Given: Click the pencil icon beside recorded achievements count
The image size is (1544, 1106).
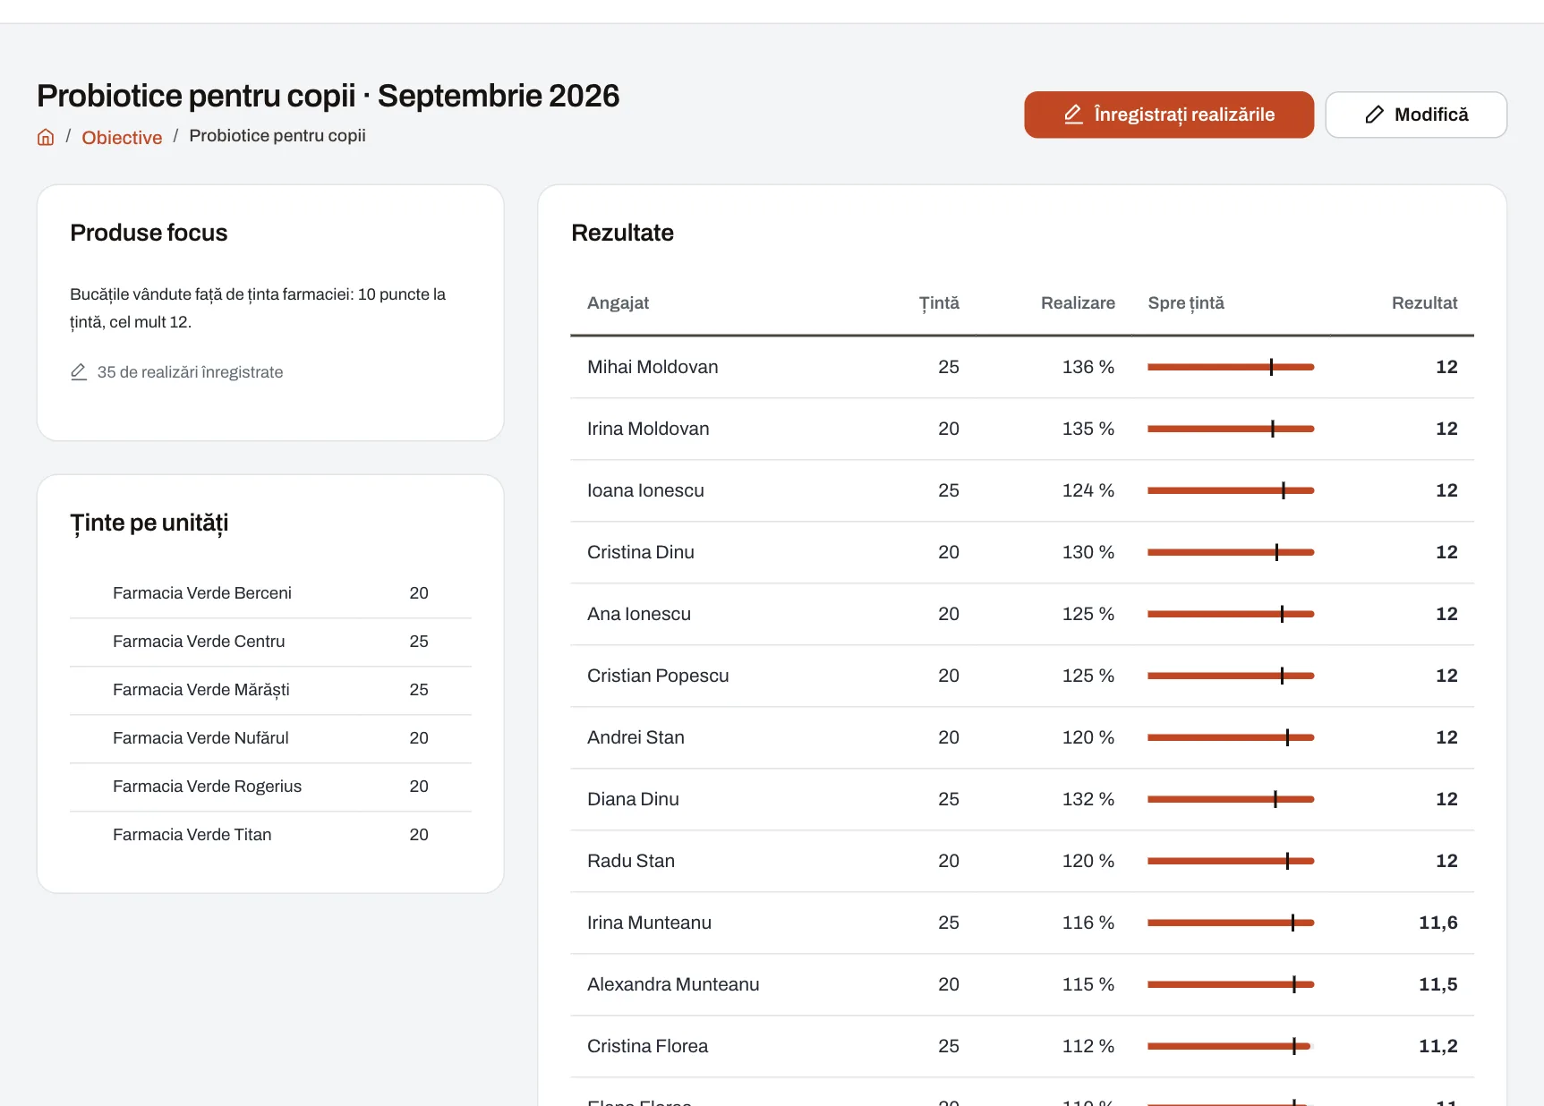Looking at the screenshot, I should click(79, 371).
